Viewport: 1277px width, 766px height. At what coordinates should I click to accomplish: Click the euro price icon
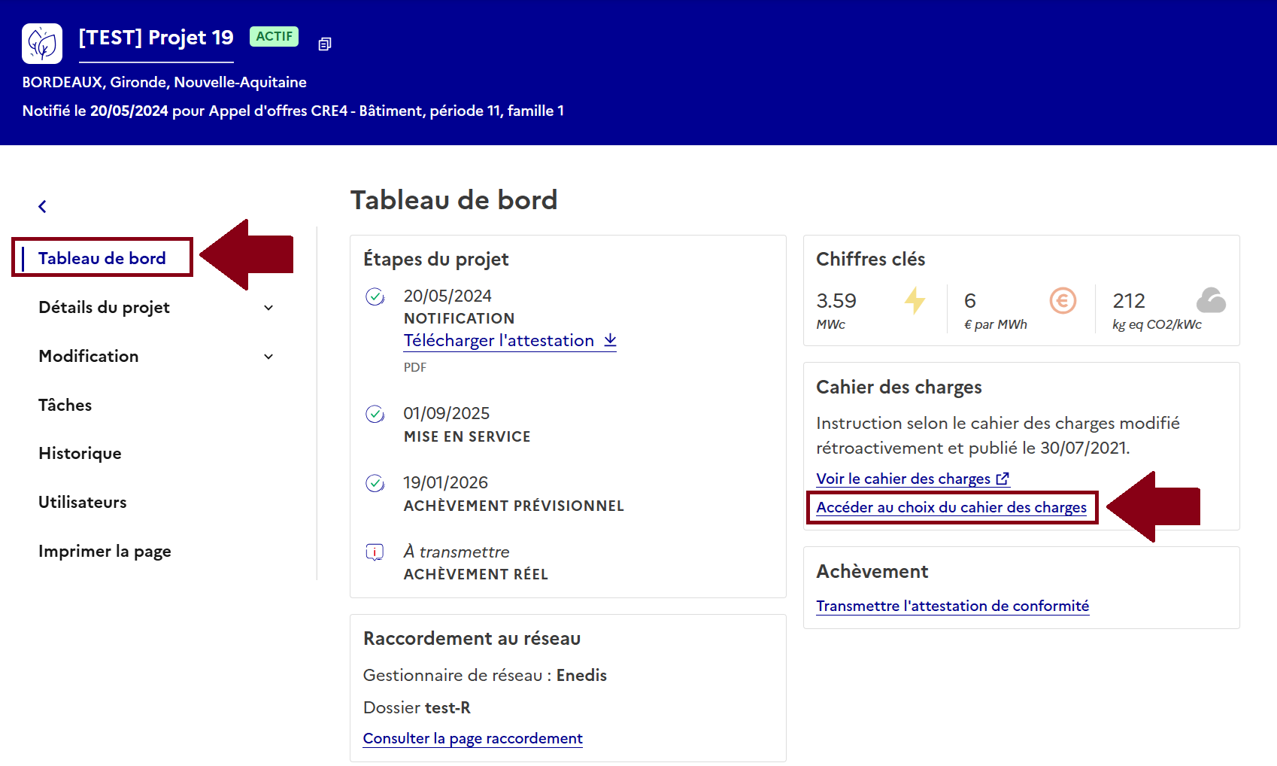click(x=1063, y=301)
